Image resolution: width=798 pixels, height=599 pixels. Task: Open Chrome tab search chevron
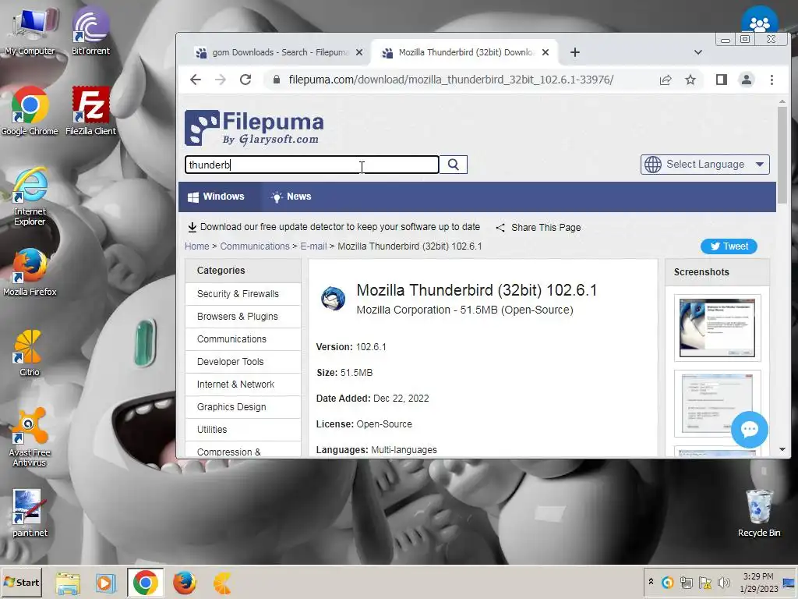click(697, 52)
